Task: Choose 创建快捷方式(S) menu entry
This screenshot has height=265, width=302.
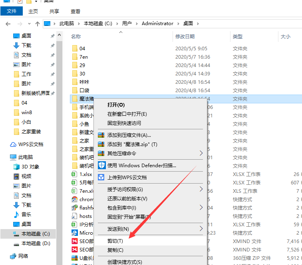Action: tap(125, 262)
